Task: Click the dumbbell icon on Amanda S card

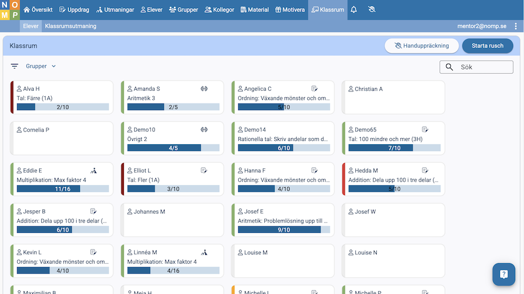Action: (204, 89)
